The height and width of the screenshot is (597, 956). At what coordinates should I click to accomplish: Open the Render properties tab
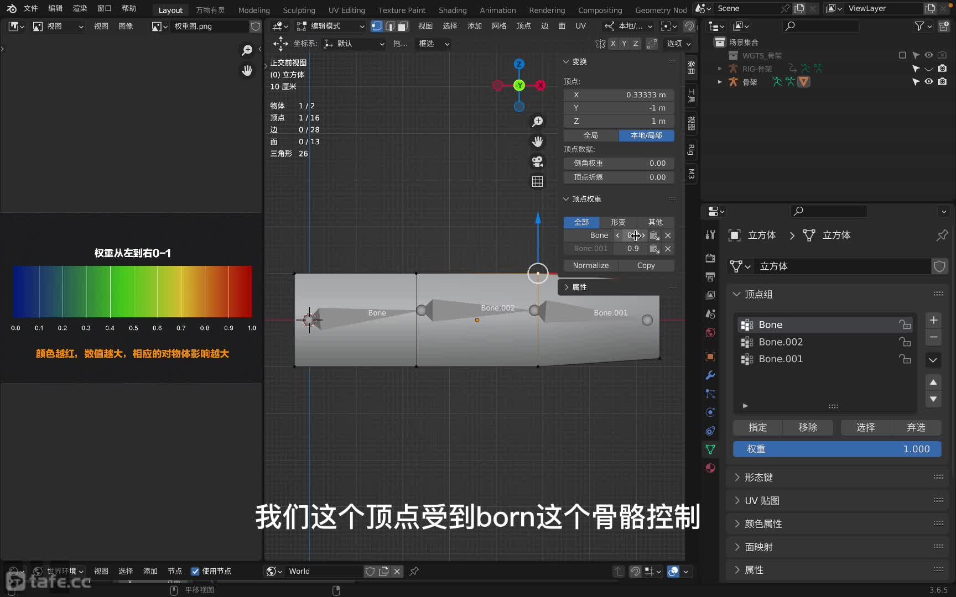(x=710, y=258)
